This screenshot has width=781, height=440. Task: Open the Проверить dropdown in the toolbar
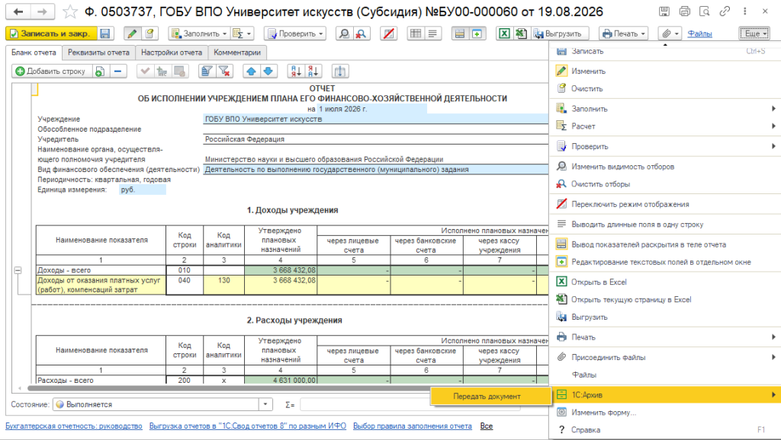[x=295, y=33]
